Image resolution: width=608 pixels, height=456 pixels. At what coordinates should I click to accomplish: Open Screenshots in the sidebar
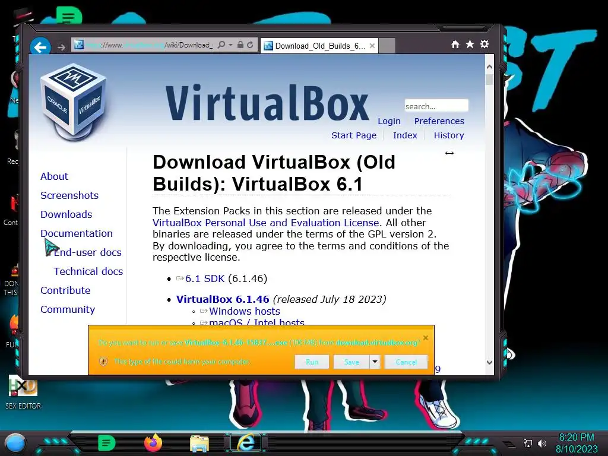coord(69,195)
